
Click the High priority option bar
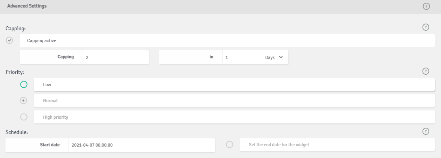pos(234,117)
